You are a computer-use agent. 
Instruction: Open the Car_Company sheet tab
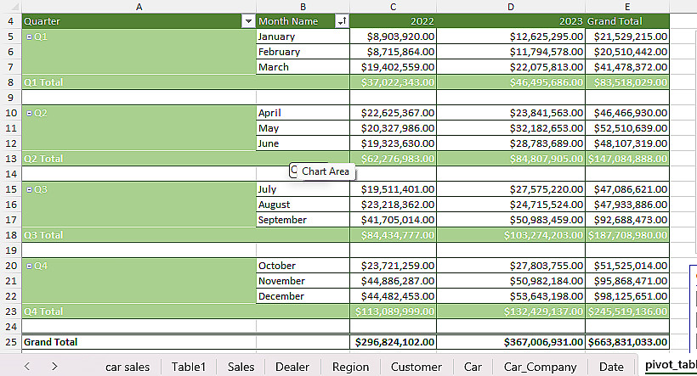[540, 367]
